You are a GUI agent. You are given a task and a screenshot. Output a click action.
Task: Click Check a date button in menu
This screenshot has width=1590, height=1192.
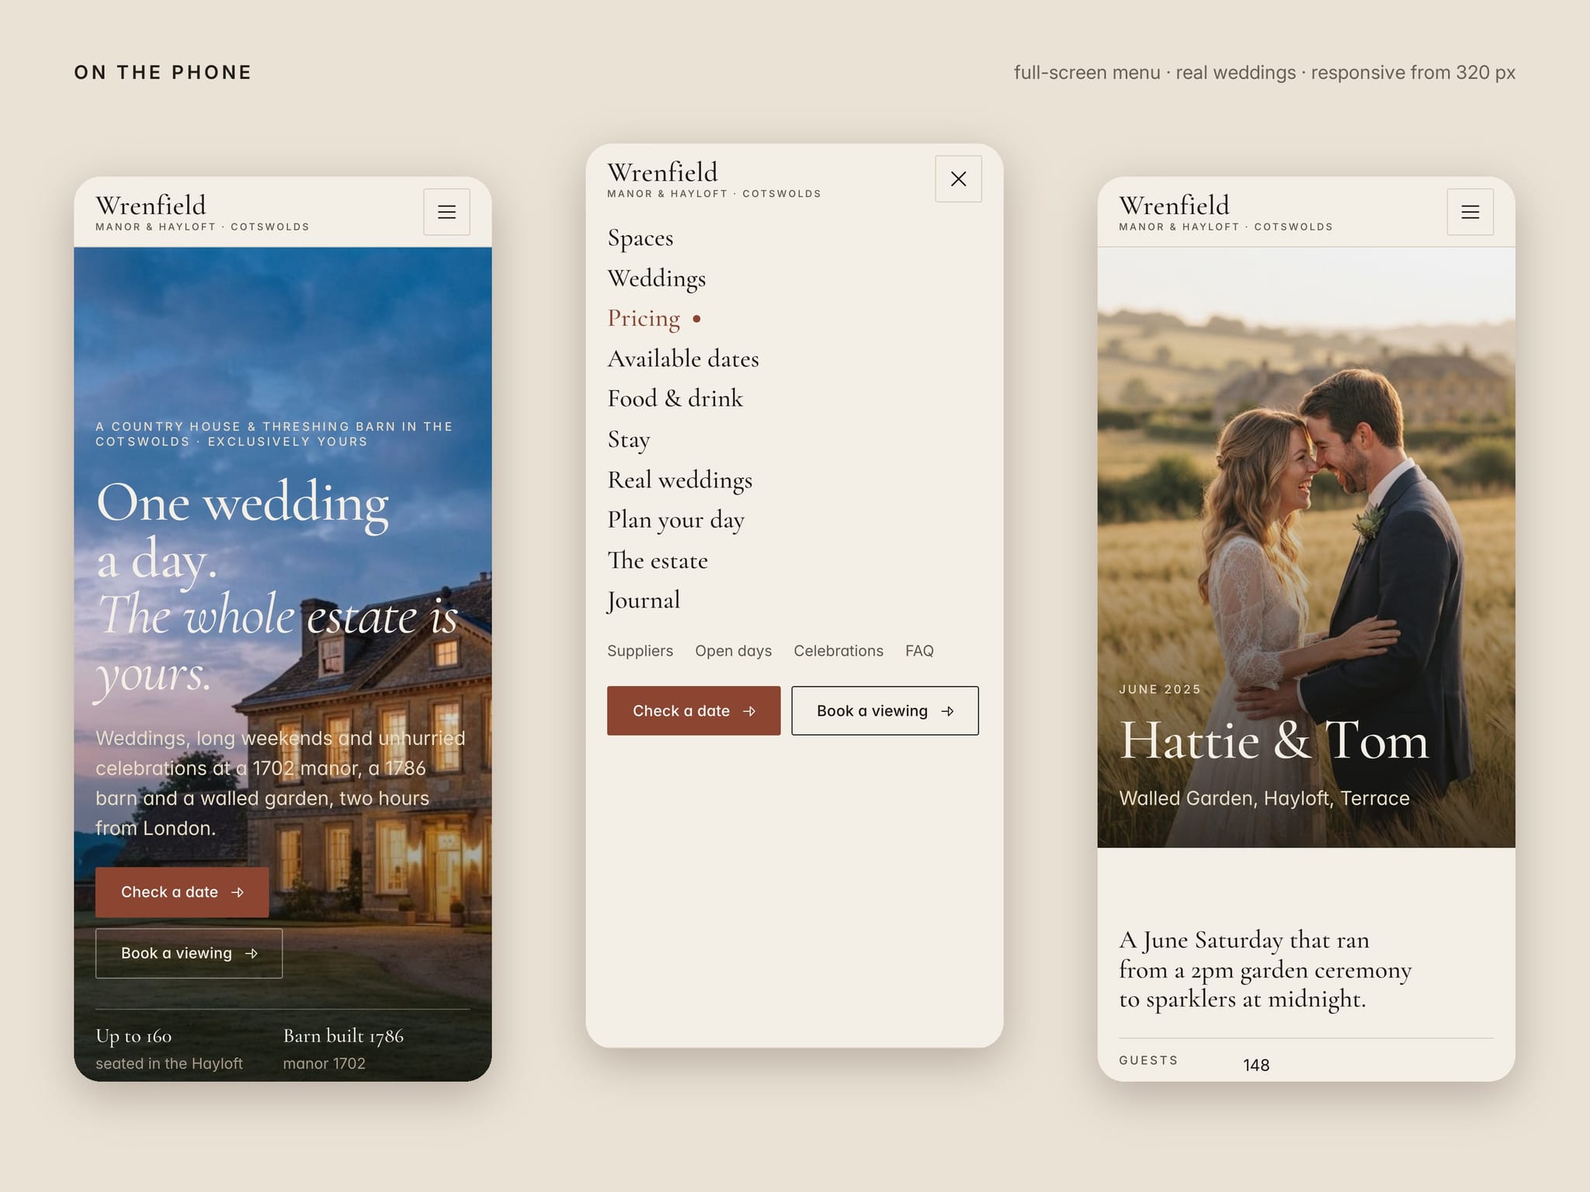(693, 711)
